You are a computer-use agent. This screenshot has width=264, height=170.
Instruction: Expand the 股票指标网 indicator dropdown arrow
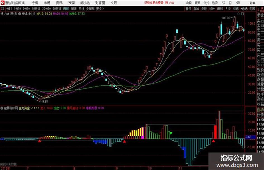(x=2, y=108)
